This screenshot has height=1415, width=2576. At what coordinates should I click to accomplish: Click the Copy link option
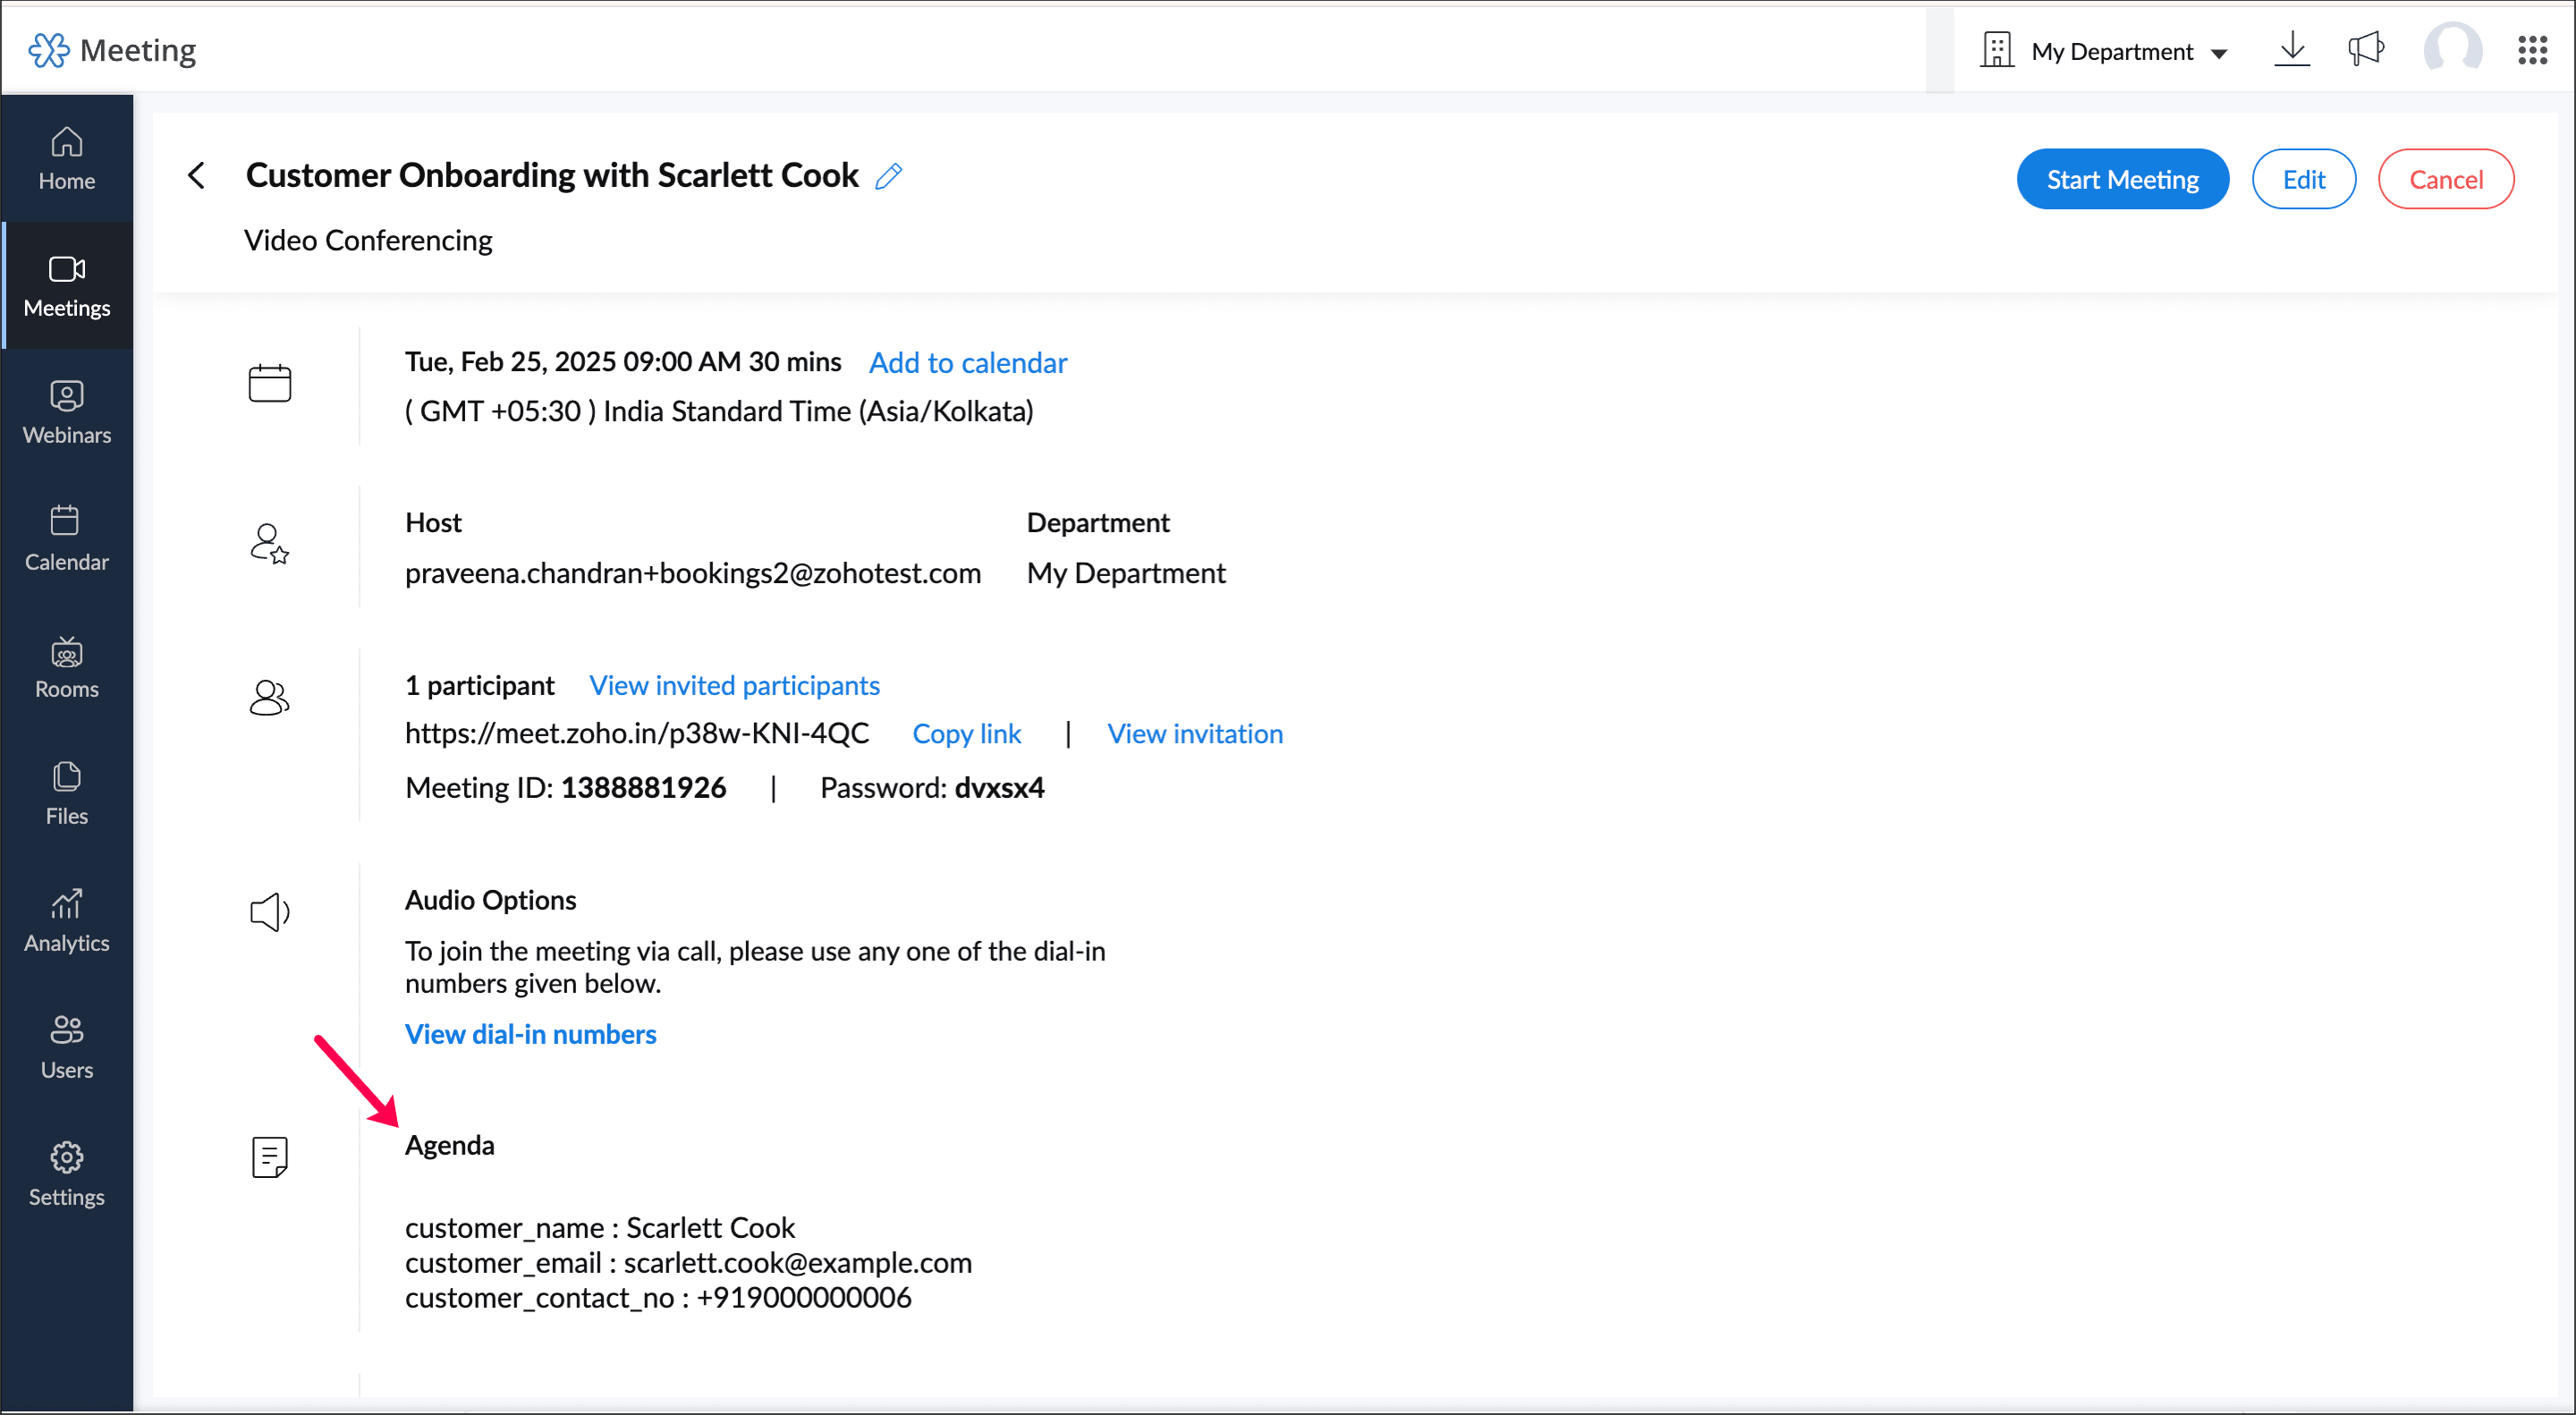[x=966, y=734]
